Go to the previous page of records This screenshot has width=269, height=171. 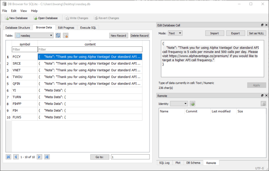16,157
